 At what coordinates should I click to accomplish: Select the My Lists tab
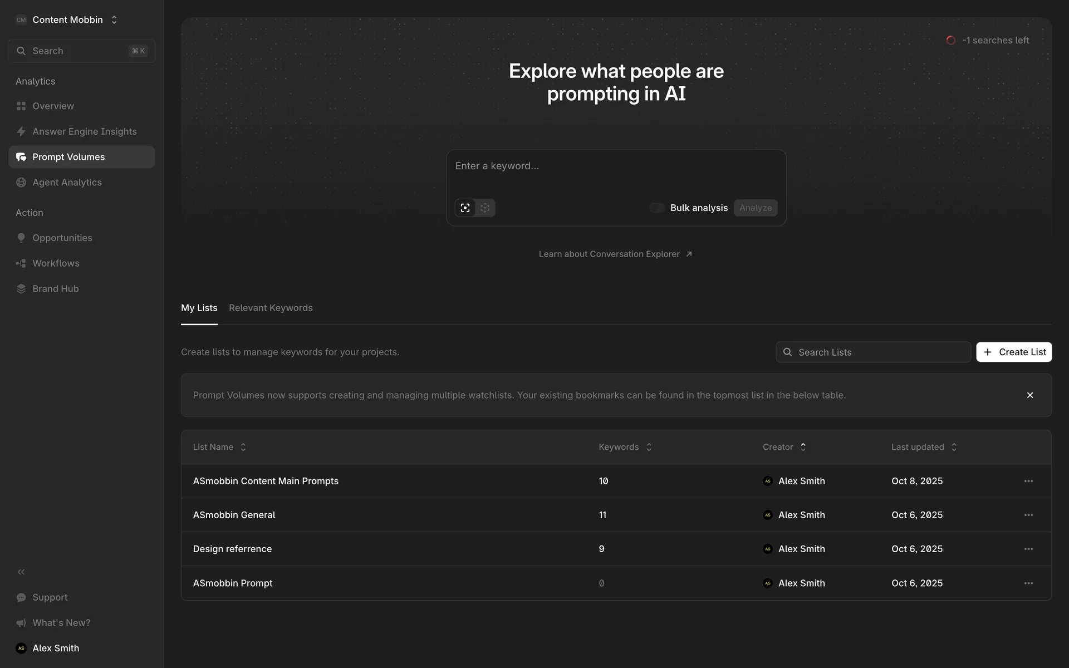(x=199, y=308)
